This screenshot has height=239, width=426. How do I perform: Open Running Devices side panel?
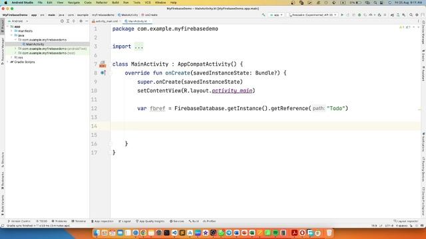tap(423, 169)
